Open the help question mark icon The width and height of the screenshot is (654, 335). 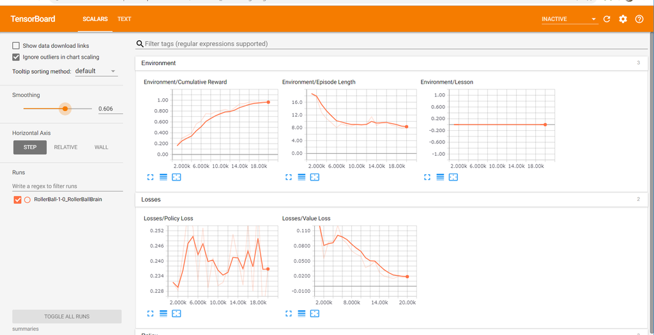coord(639,19)
